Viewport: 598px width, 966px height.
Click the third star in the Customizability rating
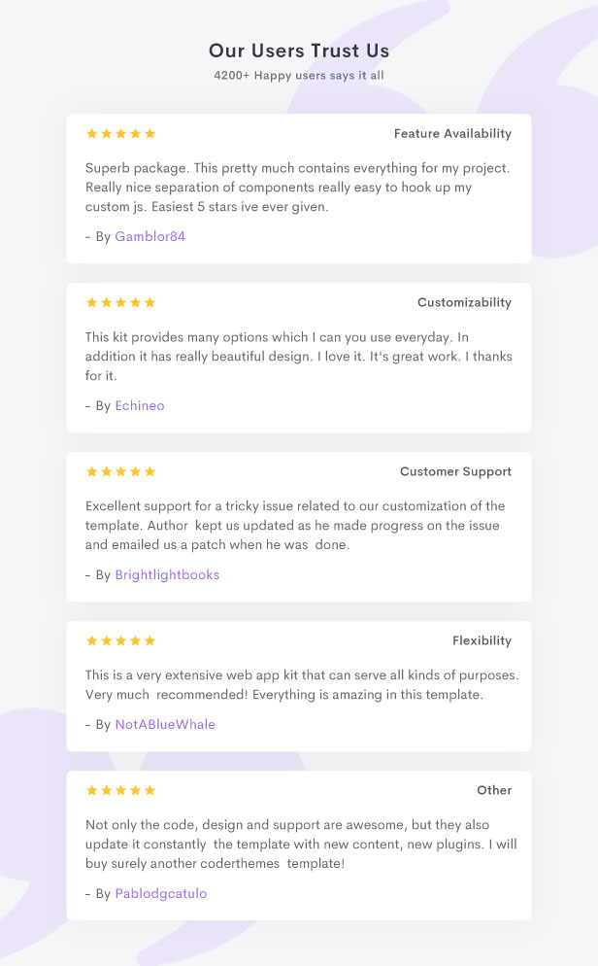click(120, 302)
